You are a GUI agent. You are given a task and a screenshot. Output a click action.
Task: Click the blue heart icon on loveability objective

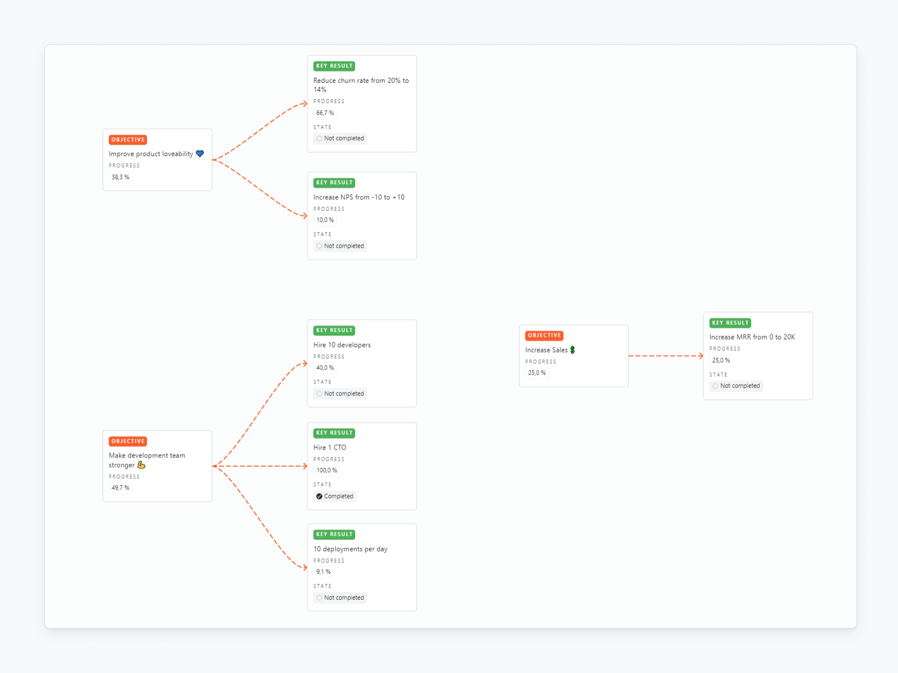pos(200,154)
